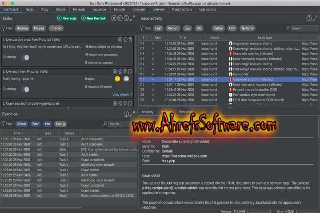Expand the Tasks panel to full view

coord(132,18)
